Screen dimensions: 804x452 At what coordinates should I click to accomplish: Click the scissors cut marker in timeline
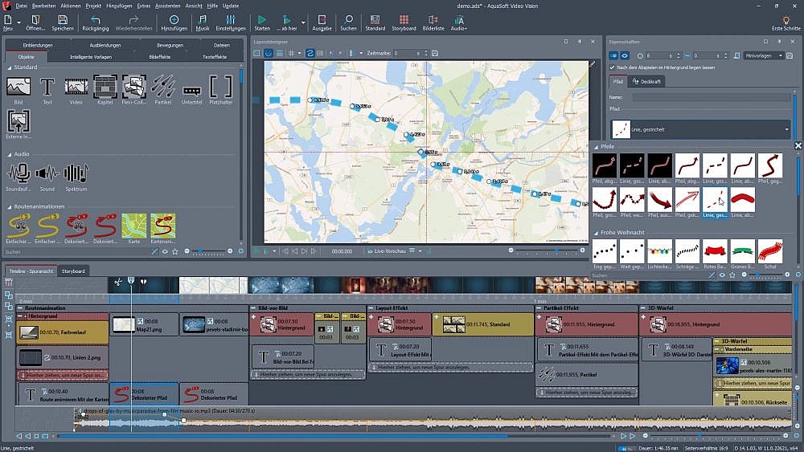point(117,282)
